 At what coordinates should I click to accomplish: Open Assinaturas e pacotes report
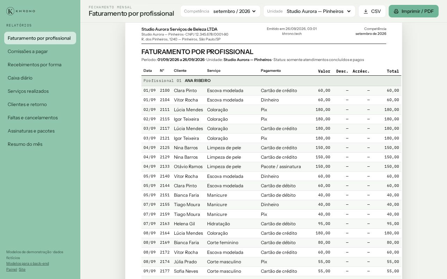(40, 131)
